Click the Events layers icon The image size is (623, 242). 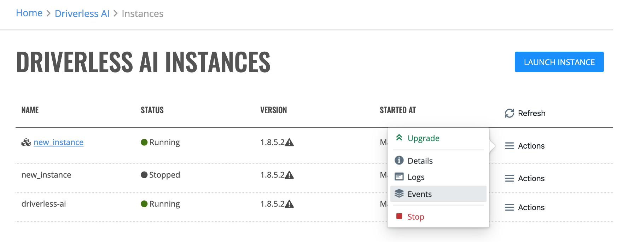(x=399, y=194)
